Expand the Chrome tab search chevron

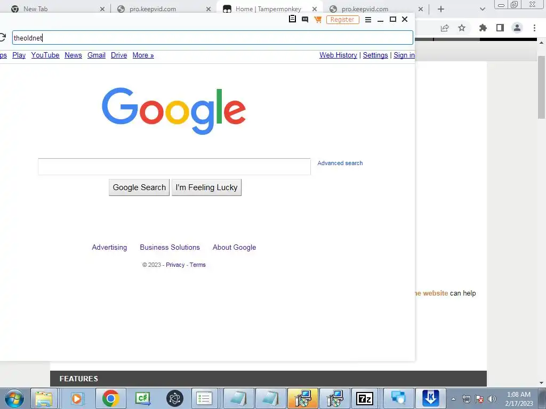[x=482, y=9]
